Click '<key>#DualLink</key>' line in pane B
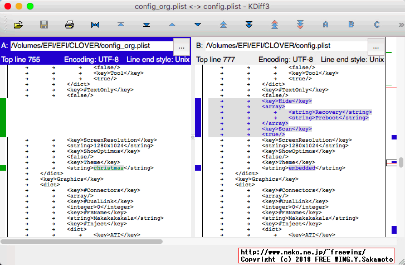Image resolution: width=405 pixels, height=265 pixels. [295, 201]
